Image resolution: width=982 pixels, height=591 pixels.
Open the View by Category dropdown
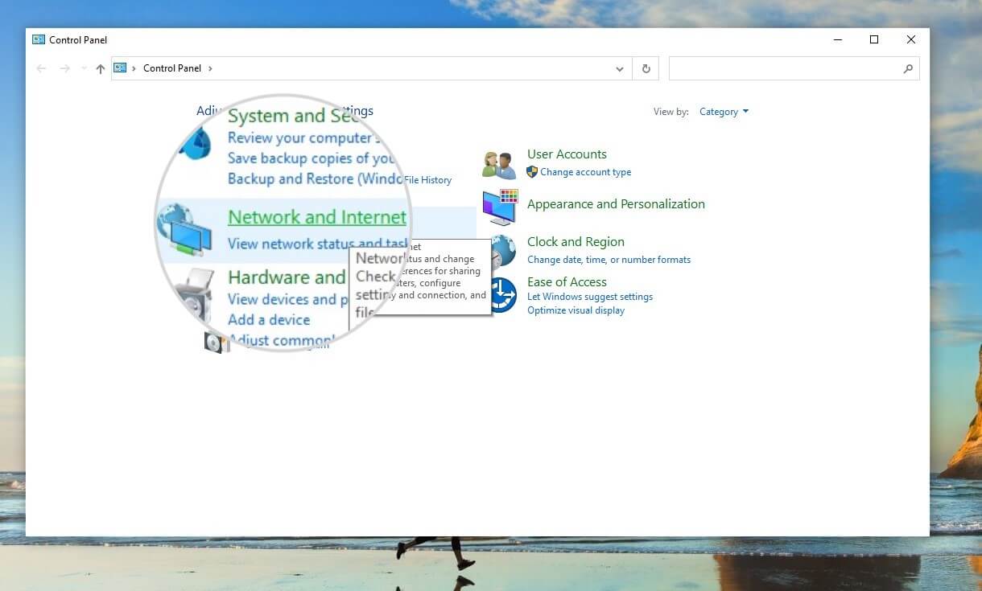[724, 112]
